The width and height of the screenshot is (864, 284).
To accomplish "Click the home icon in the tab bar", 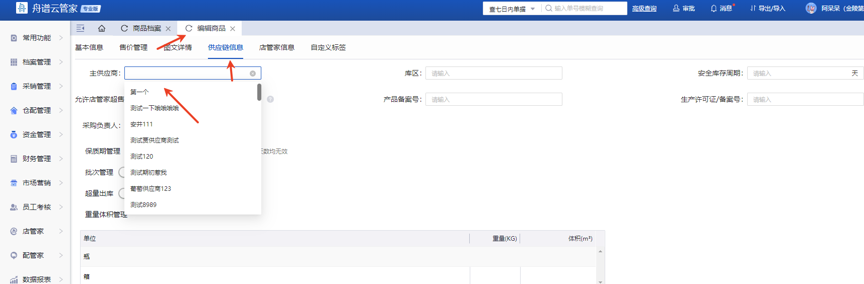I will [102, 28].
